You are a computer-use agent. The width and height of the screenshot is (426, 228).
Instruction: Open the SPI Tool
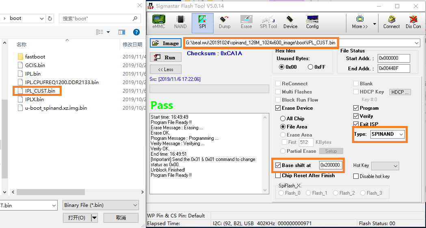coord(268,22)
